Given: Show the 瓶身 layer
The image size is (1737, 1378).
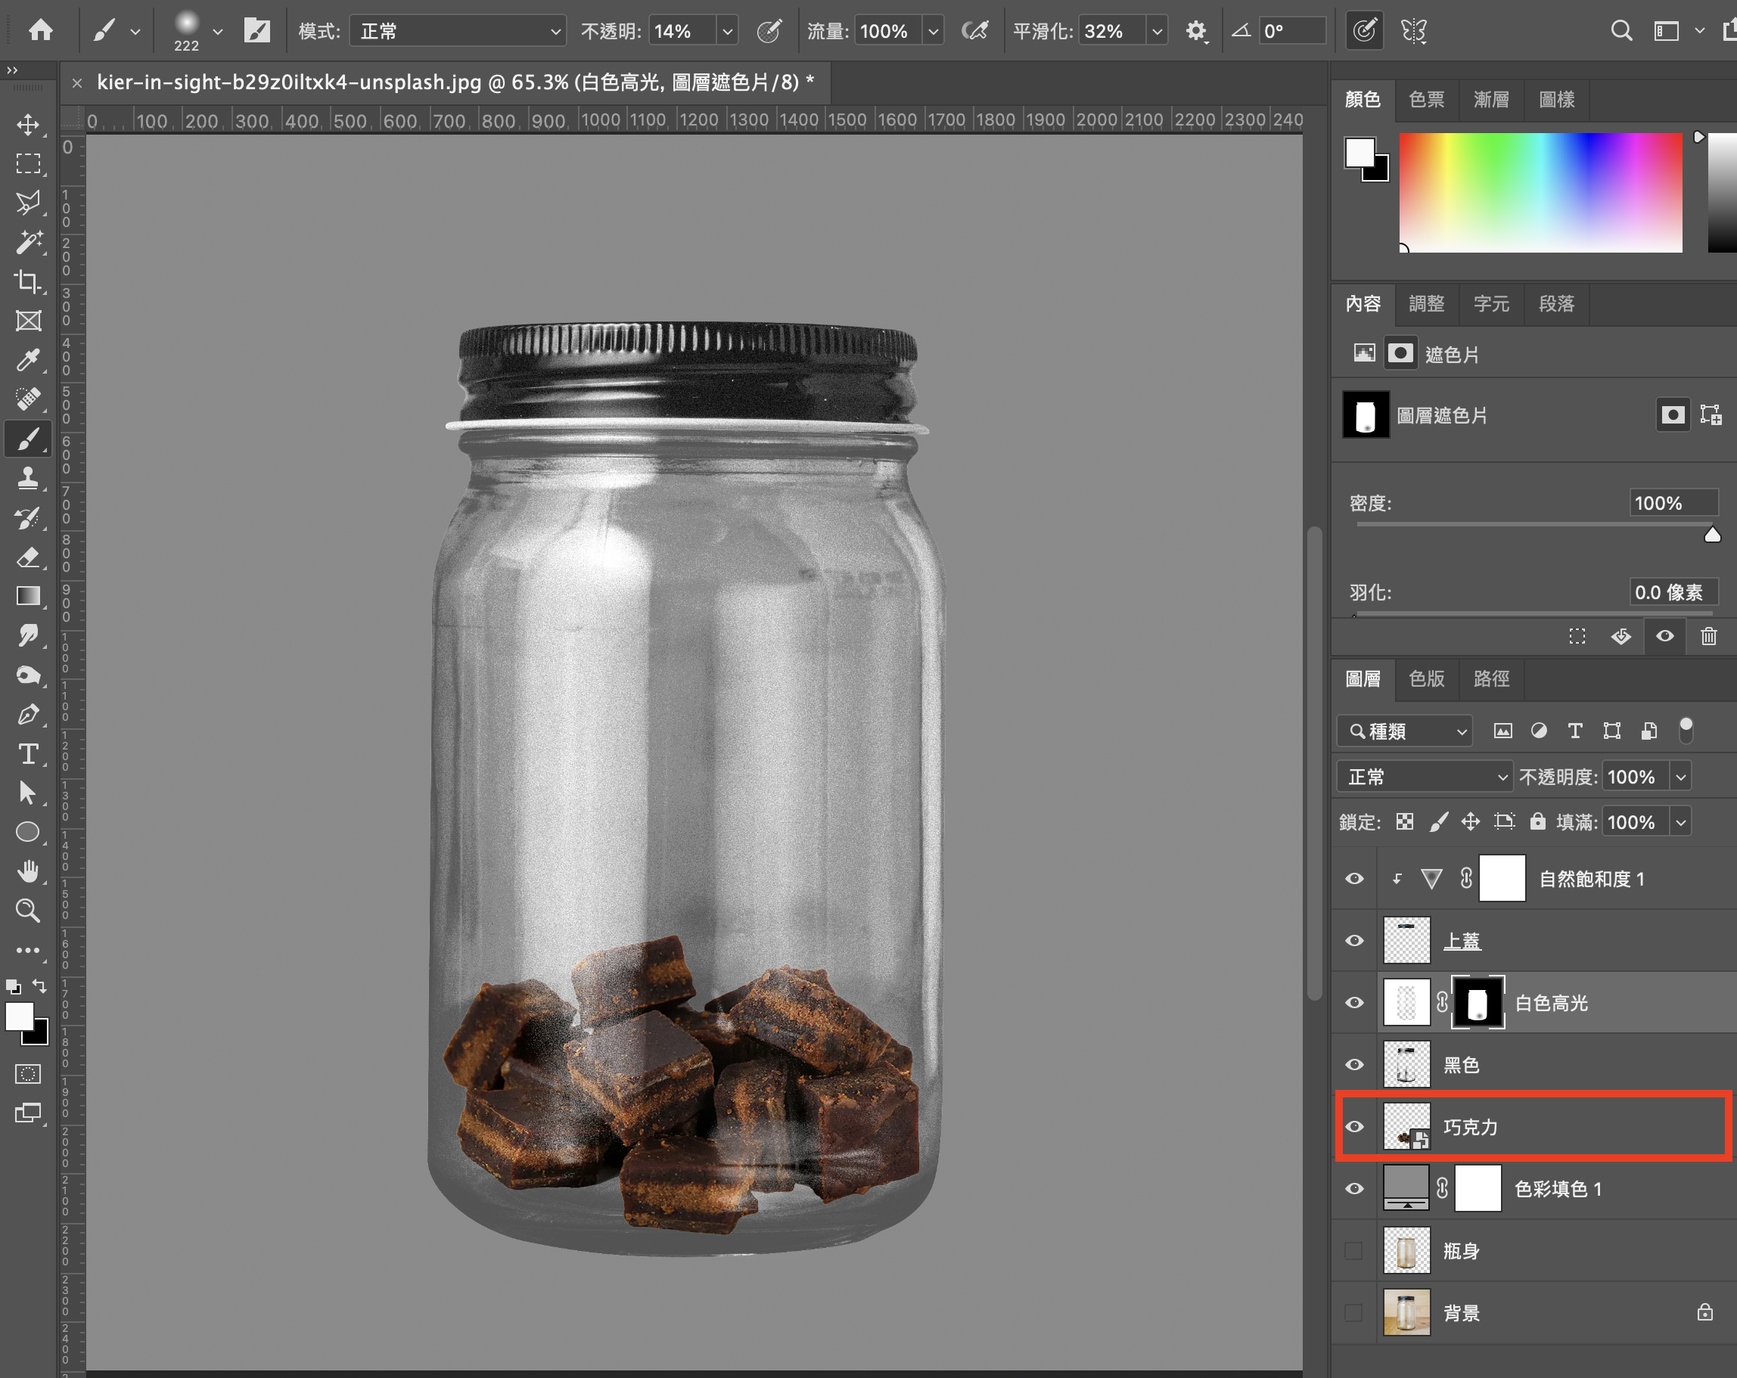Looking at the screenshot, I should click(x=1354, y=1251).
